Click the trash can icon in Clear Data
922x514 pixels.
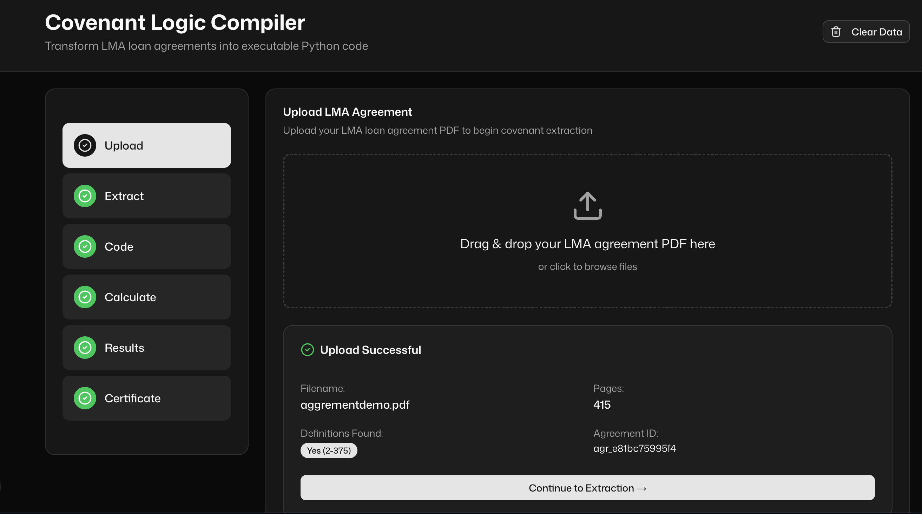(836, 32)
